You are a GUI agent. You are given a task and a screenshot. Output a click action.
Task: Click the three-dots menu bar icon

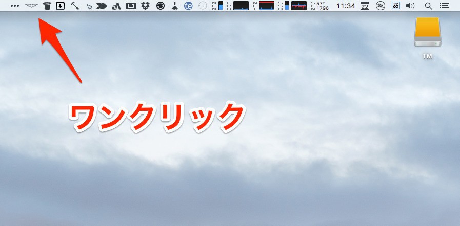click(x=15, y=6)
